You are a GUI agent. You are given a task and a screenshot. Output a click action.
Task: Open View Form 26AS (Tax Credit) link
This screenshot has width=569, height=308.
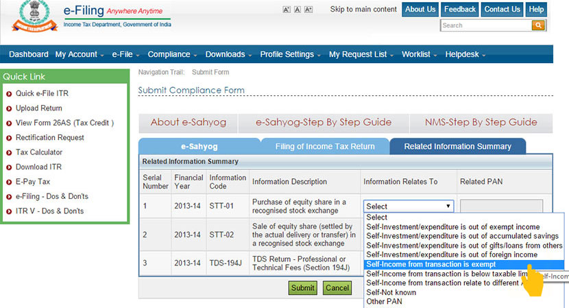click(x=64, y=123)
